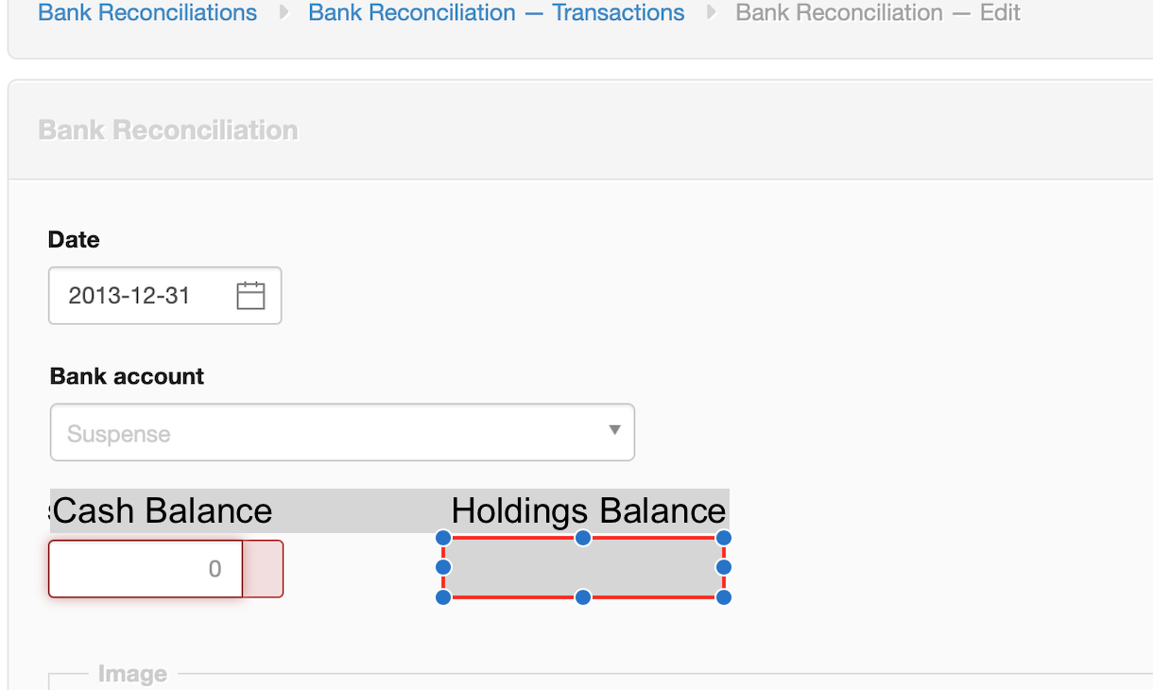1153x690 pixels.
Task: Click the top-middle resize handle
Action: click(583, 538)
